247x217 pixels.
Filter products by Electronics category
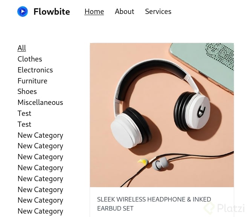coord(35,70)
